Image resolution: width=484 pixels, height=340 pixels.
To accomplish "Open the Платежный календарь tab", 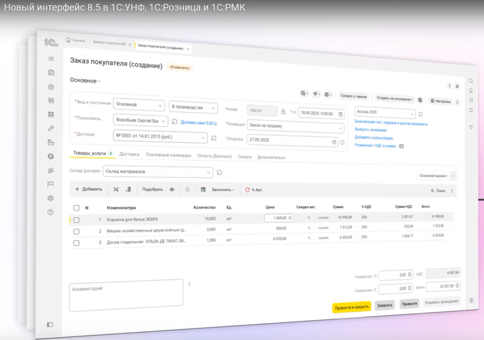I will (x=168, y=155).
